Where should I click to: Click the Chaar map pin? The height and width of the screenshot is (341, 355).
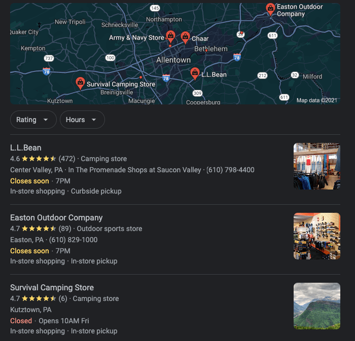tap(185, 37)
